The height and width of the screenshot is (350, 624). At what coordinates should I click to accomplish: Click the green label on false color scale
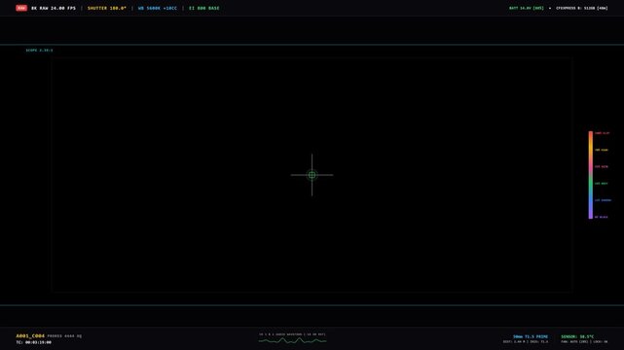[x=602, y=184]
